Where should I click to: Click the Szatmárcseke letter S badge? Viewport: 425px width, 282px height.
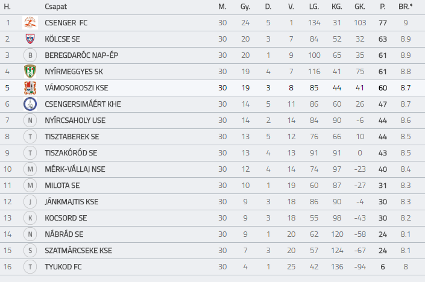pyautogui.click(x=30, y=250)
